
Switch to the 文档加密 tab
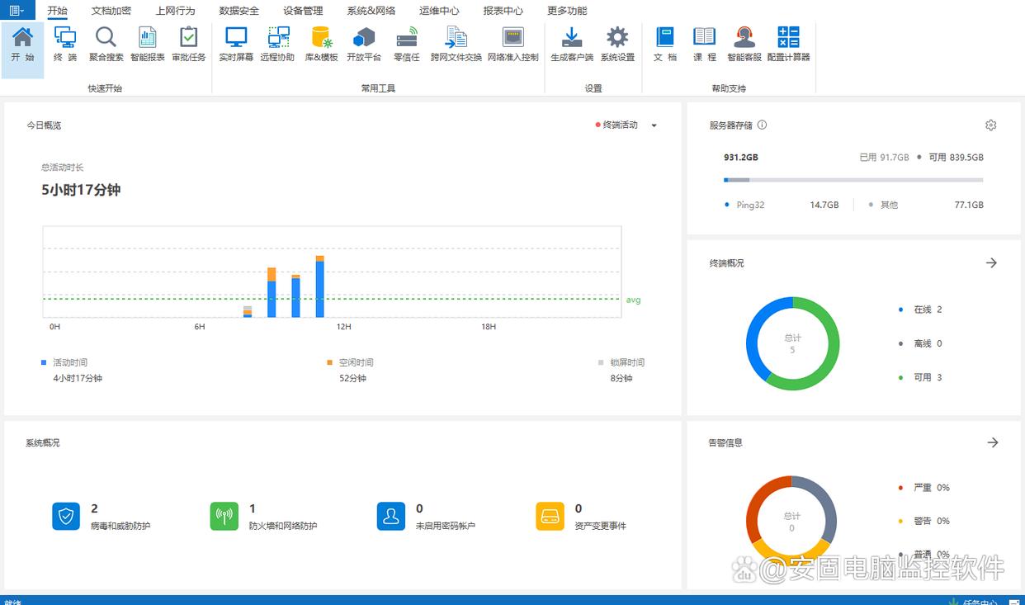pos(111,11)
